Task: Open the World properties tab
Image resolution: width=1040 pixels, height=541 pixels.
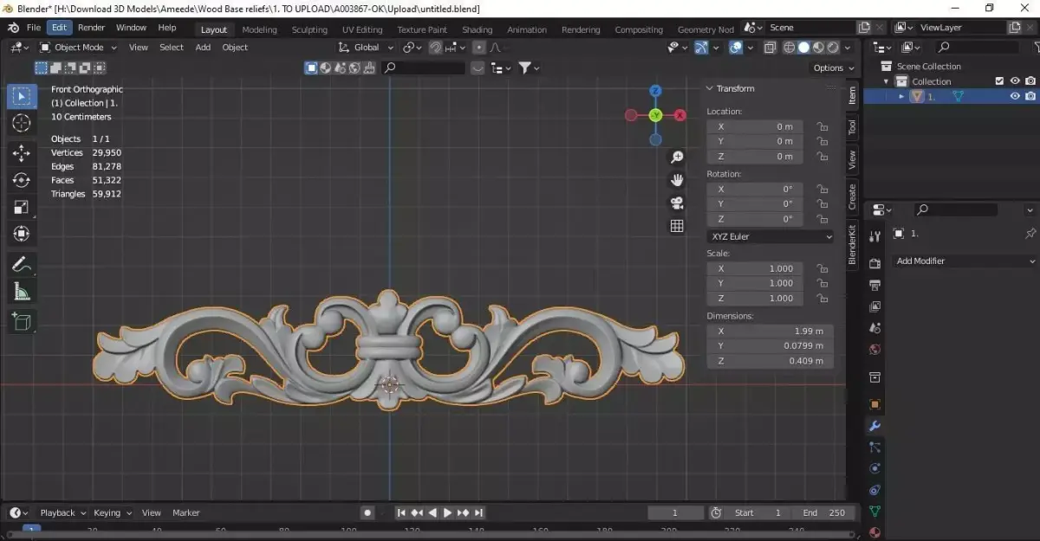Action: [874, 350]
